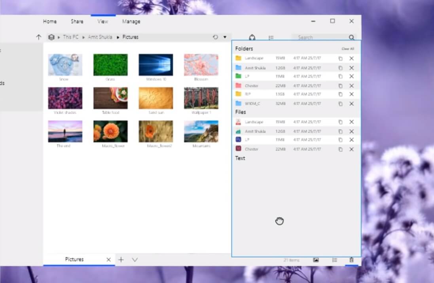The image size is (434, 283).
Task: Click the green LP folder icon
Action: (x=238, y=76)
